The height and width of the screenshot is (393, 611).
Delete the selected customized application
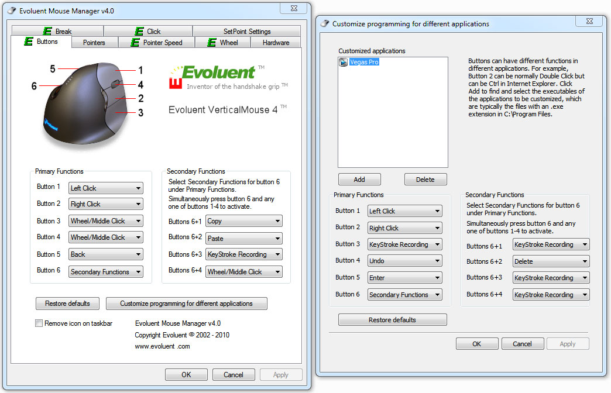click(x=425, y=180)
